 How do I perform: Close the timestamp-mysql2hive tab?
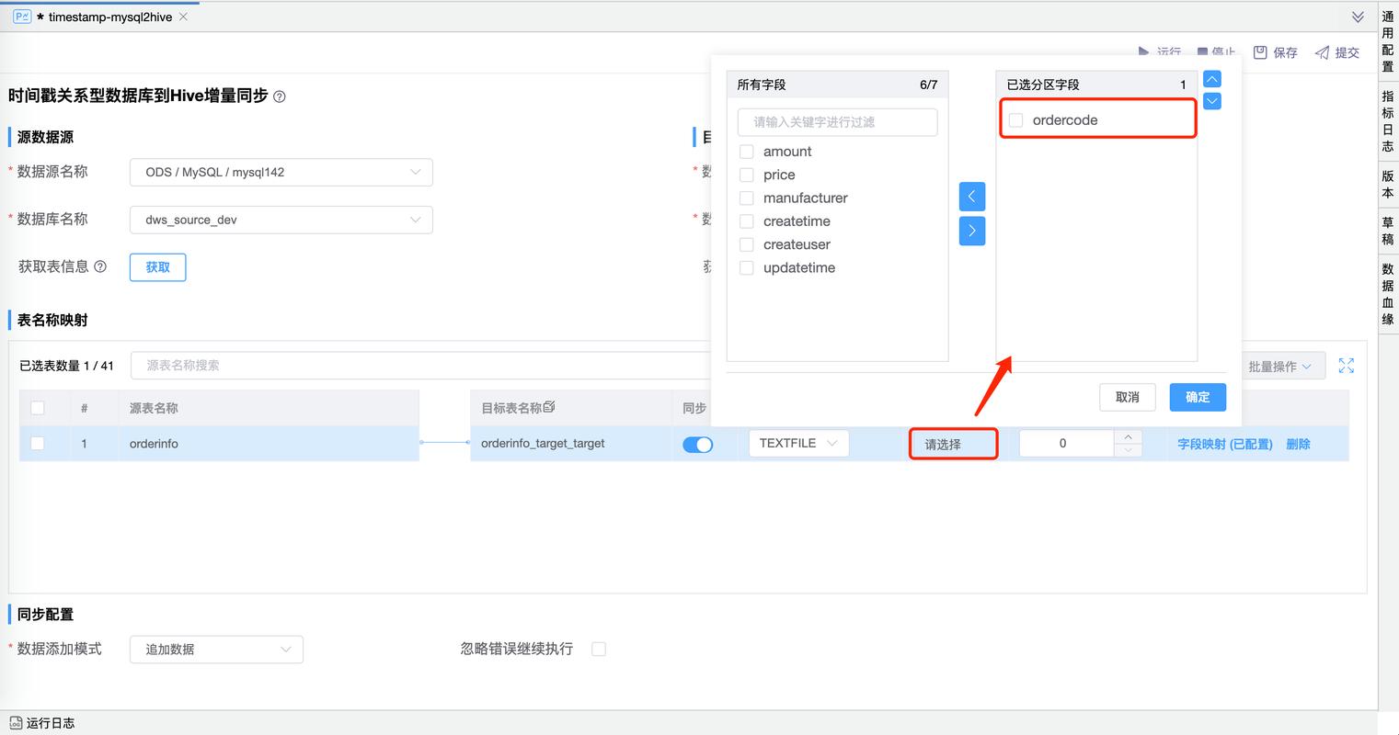click(183, 17)
